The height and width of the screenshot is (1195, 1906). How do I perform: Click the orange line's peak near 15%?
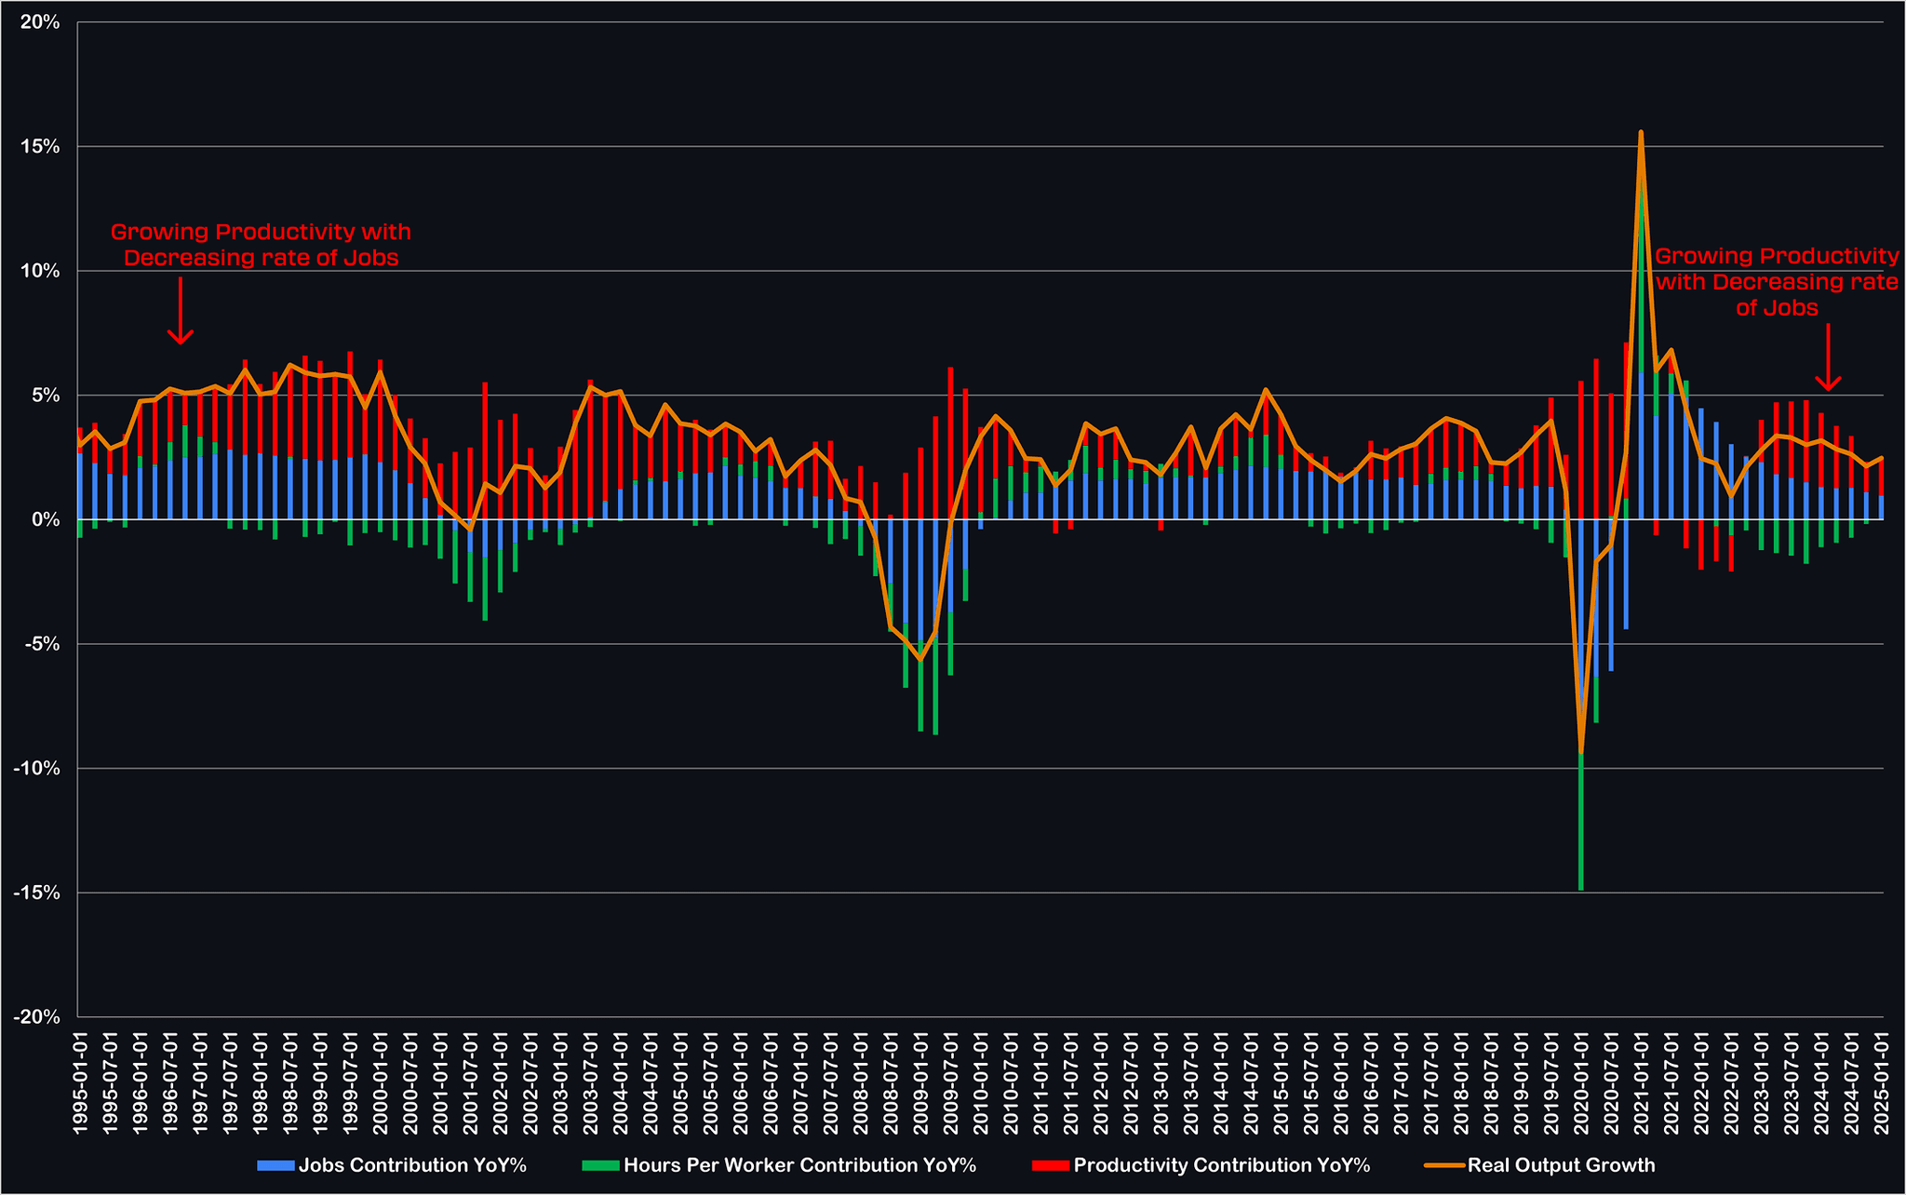1641,132
